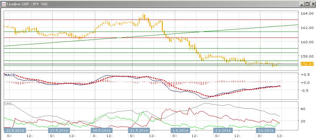This screenshot has width=316, height=140.
Task: Click the current price tag 156.87
Action: tap(307, 64)
